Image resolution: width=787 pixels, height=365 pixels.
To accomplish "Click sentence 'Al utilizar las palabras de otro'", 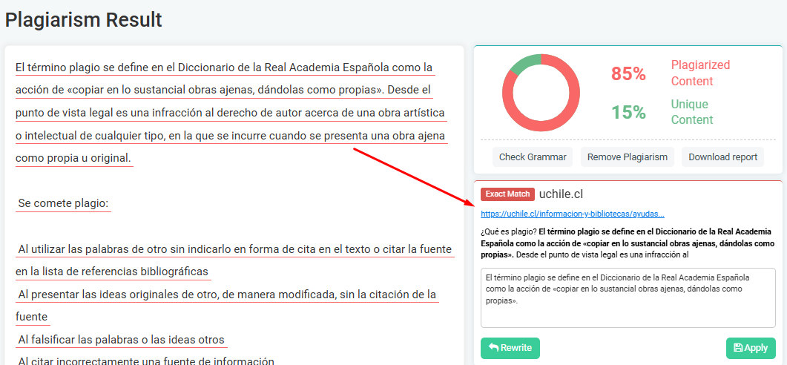I will click(235, 249).
